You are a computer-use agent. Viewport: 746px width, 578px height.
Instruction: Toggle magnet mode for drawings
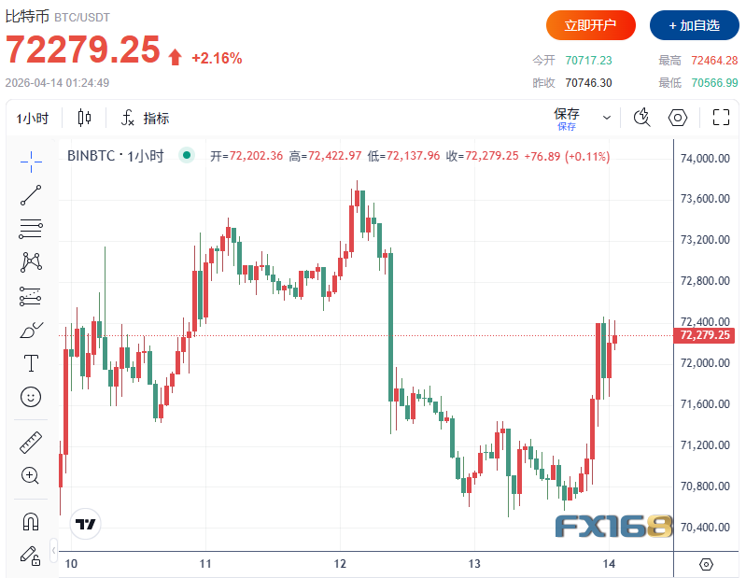click(31, 521)
